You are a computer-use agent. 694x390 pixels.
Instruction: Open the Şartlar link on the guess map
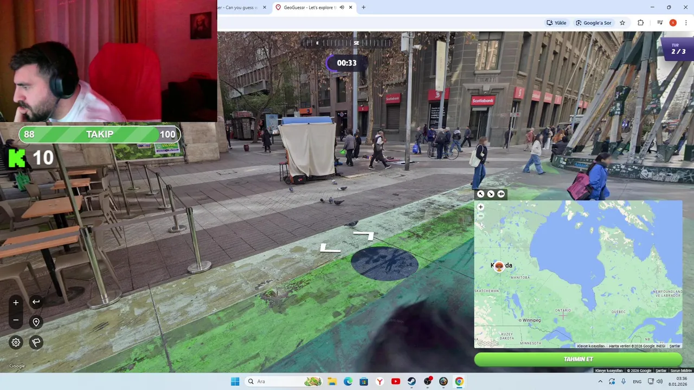pos(674,346)
